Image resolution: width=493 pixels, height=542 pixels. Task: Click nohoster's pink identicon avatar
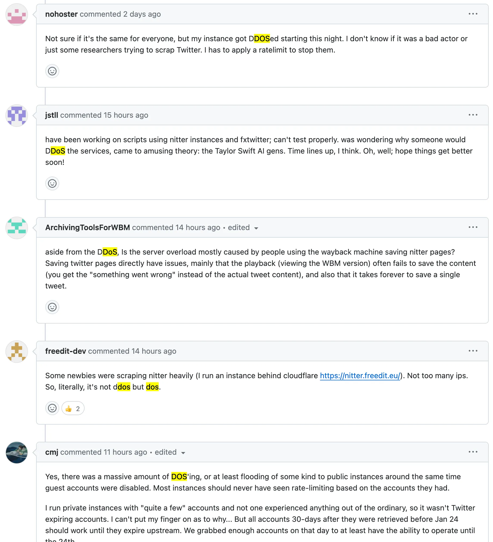click(x=17, y=15)
